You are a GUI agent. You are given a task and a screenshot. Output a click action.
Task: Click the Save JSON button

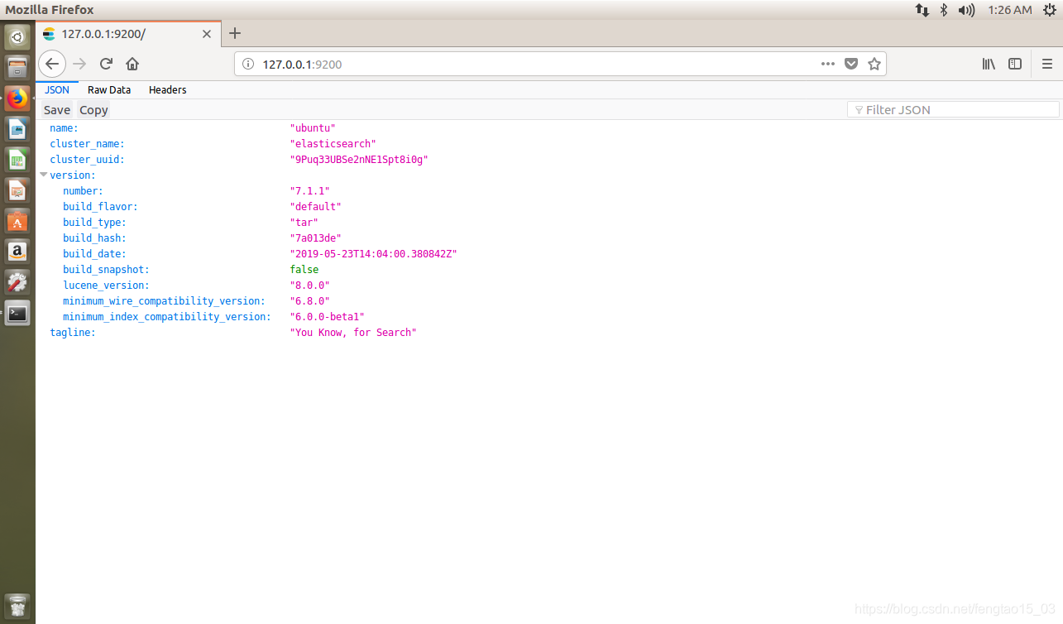pyautogui.click(x=57, y=110)
